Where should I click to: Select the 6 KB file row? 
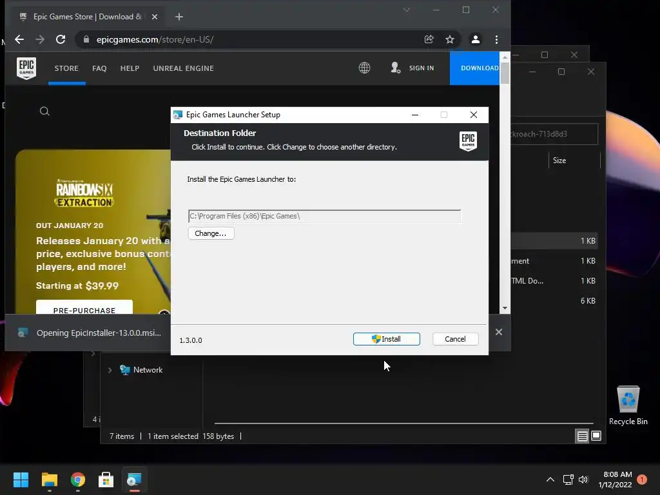pyautogui.click(x=554, y=300)
